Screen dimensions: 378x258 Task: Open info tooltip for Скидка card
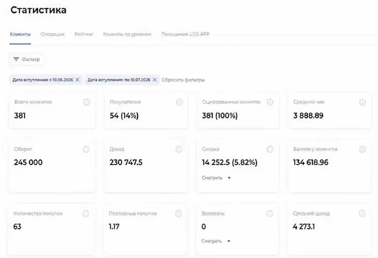point(270,149)
